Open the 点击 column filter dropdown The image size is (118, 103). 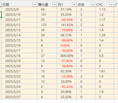[93, 5]
